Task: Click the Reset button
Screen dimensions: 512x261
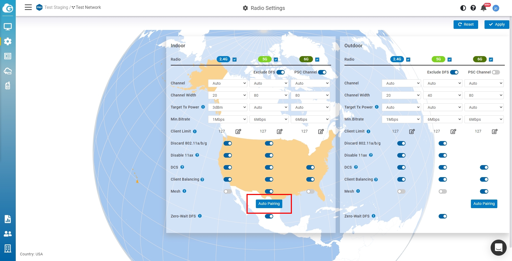Action: 466,24
